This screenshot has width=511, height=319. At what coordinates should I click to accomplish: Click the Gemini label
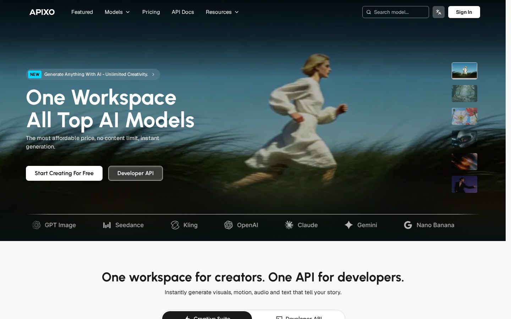click(367, 225)
